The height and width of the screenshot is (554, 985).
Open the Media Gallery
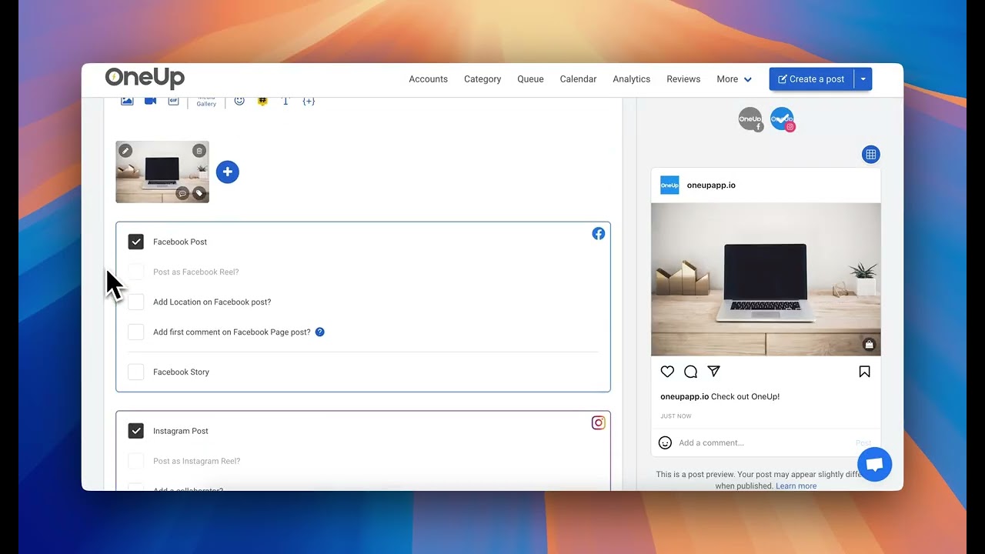[206, 102]
